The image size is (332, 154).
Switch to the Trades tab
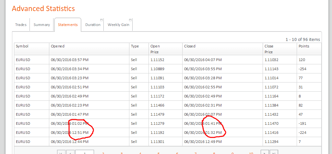click(21, 25)
